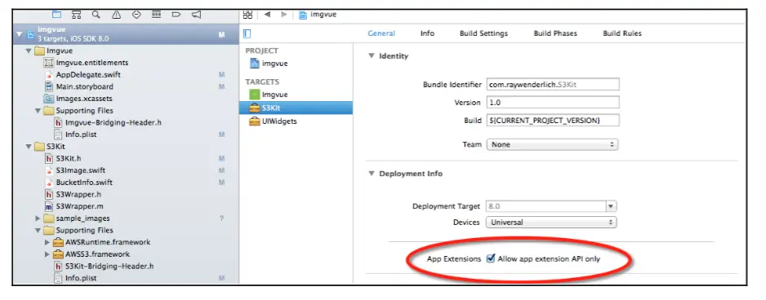
Task: Select the imgvue project root row
Action: 126,34
